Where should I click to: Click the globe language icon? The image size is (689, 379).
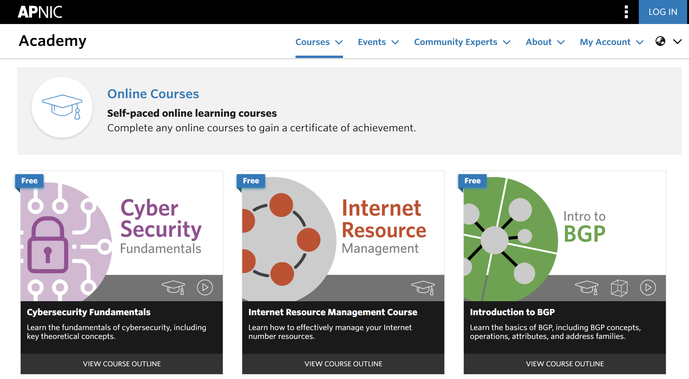pos(660,42)
